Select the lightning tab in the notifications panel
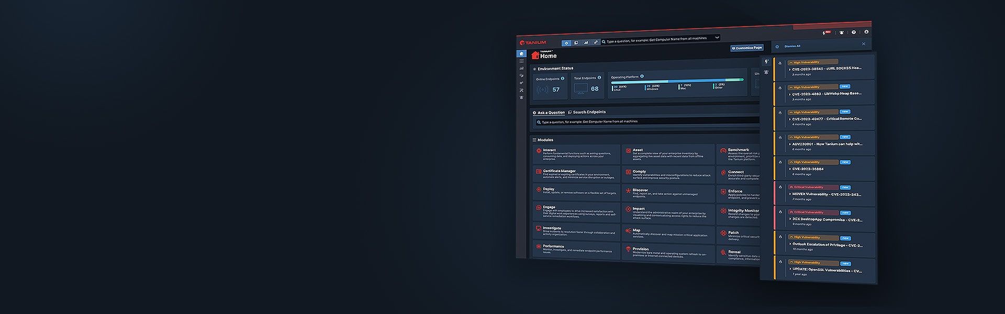The width and height of the screenshot is (1005, 314). (766, 62)
